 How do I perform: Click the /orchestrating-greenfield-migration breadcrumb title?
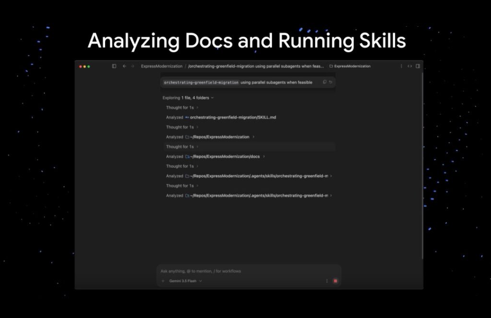point(256,66)
